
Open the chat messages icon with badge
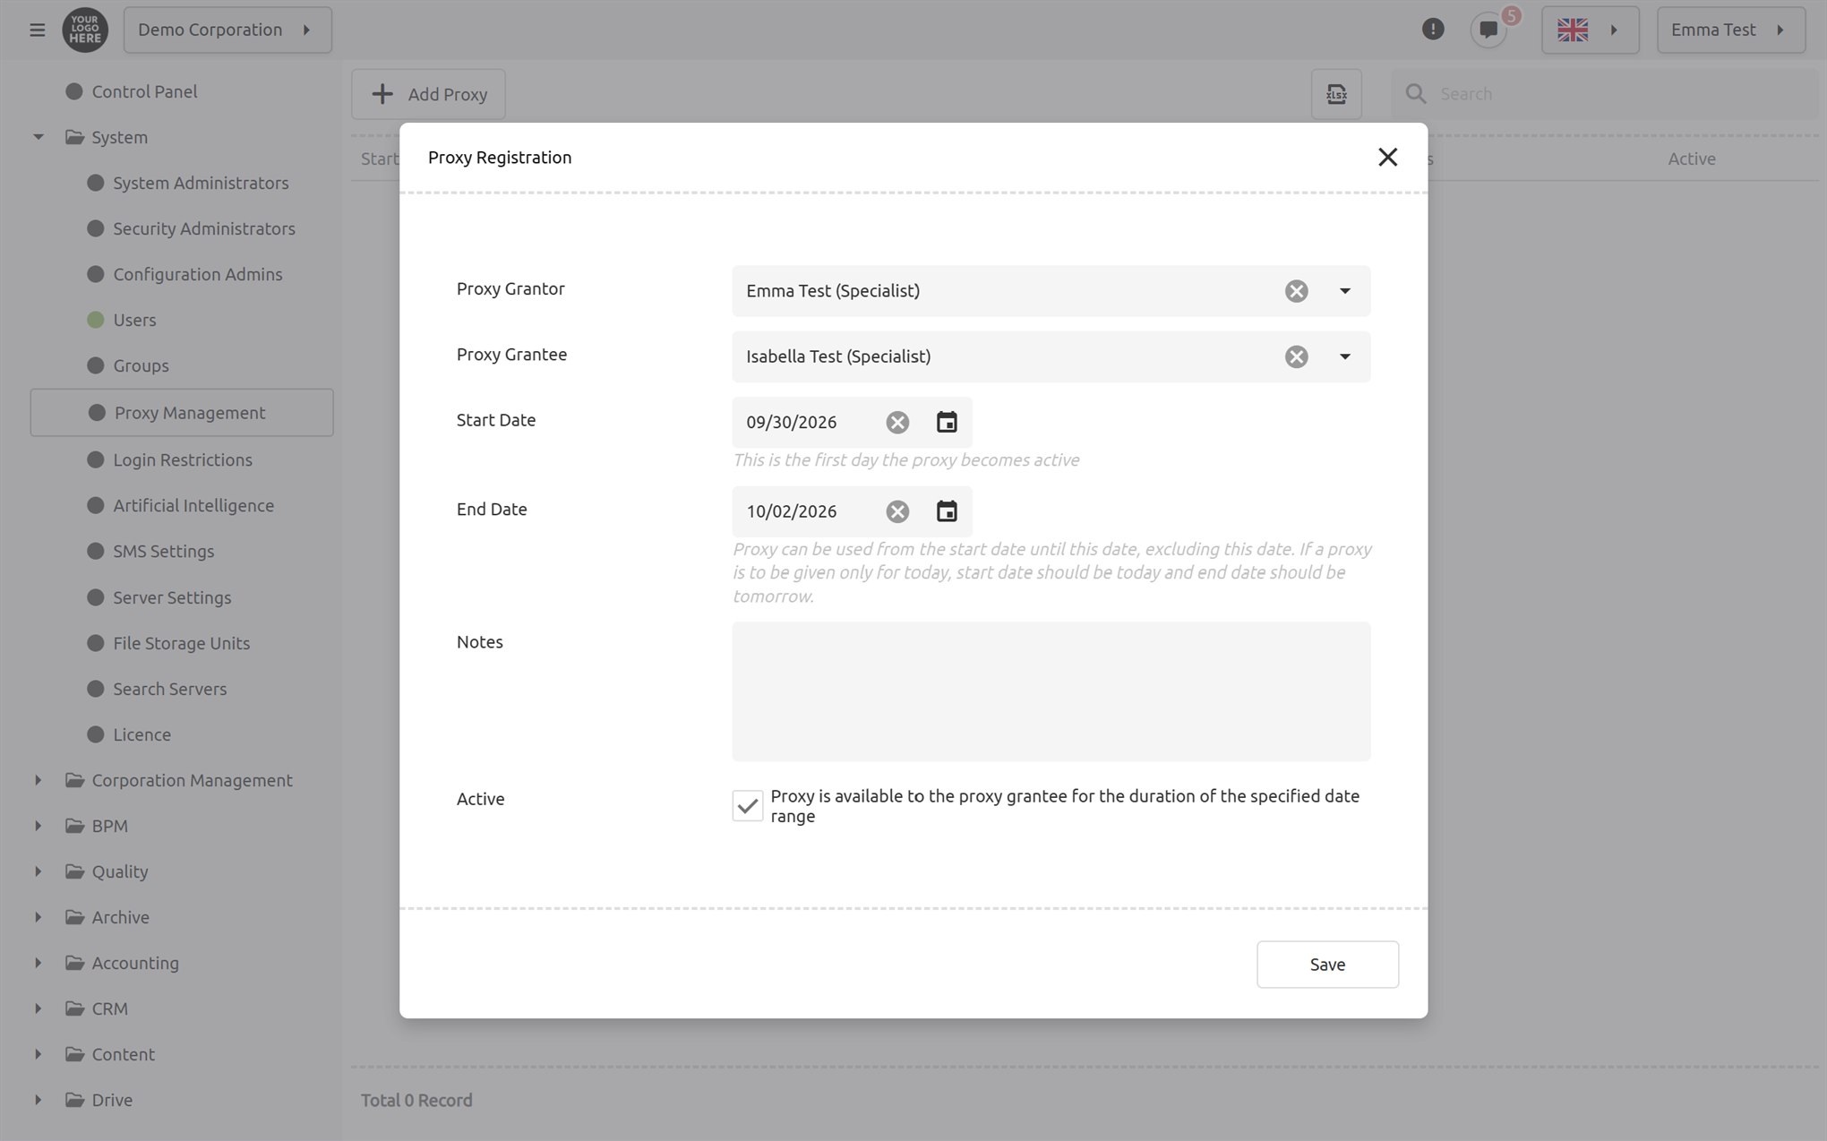tap(1489, 30)
